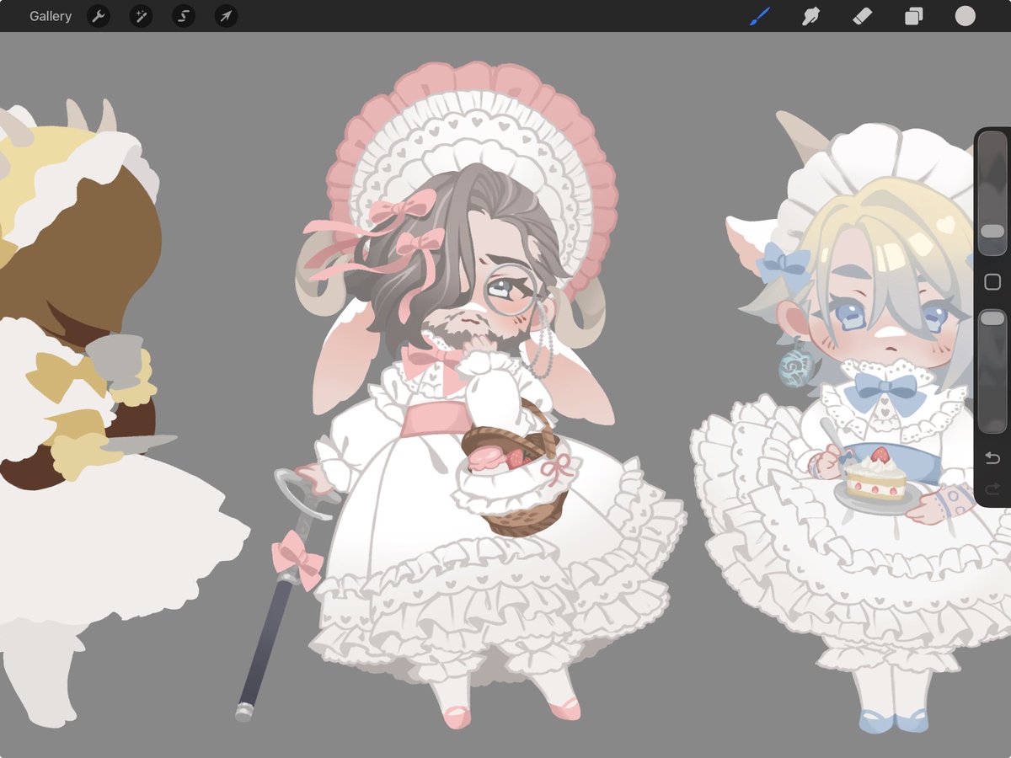The image size is (1011, 758).
Task: Activate the Transform arrow tool
Action: tap(226, 16)
